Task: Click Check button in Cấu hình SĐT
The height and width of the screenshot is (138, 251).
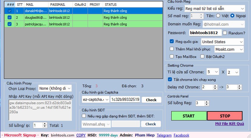Action: [x=151, y=124]
